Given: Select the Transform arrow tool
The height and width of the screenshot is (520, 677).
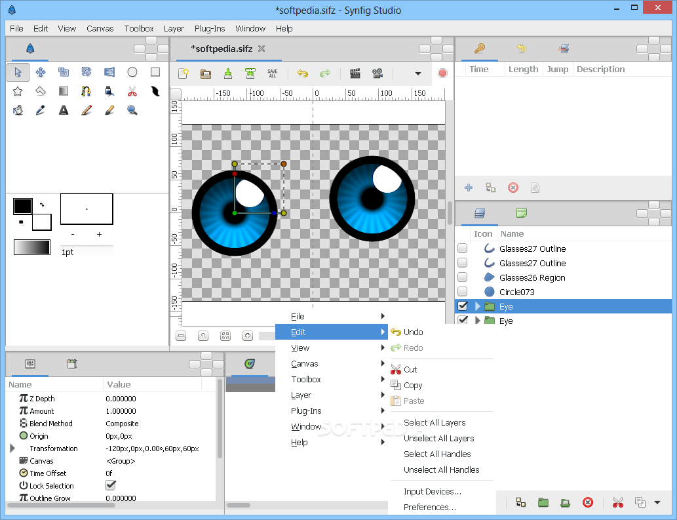Looking at the screenshot, I should pos(18,72).
